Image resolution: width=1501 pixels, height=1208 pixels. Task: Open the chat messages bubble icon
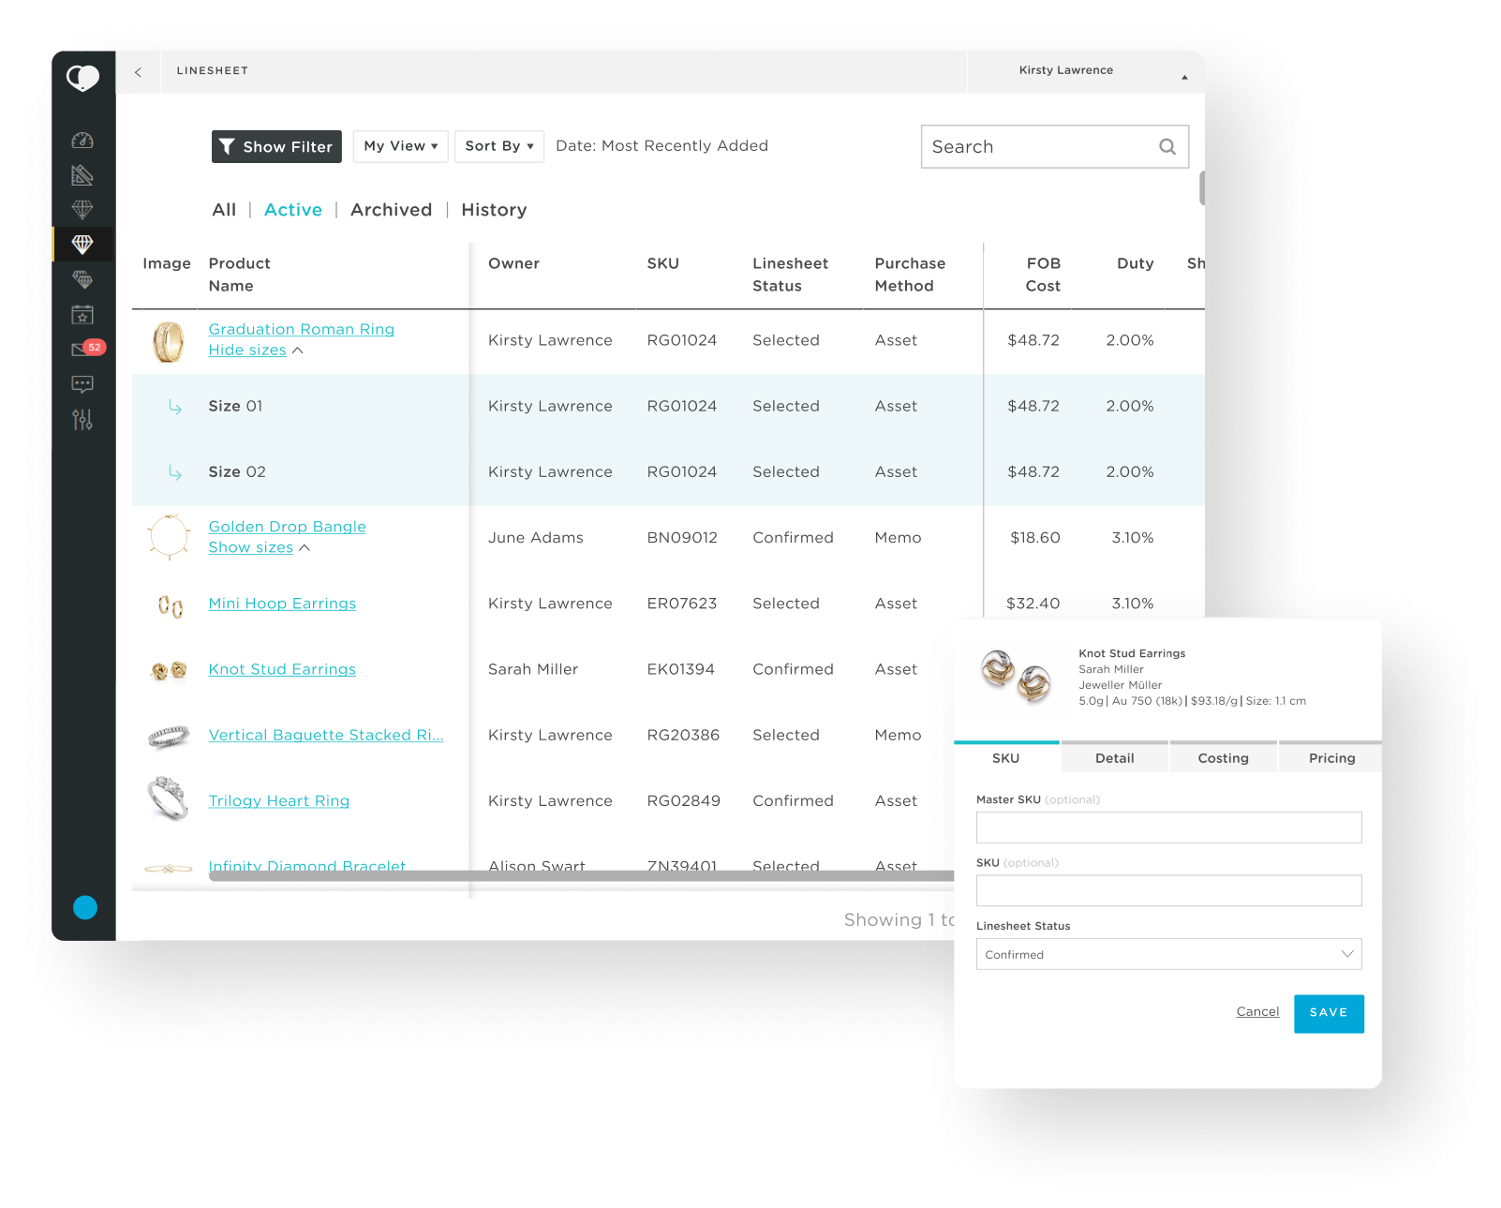point(82,383)
